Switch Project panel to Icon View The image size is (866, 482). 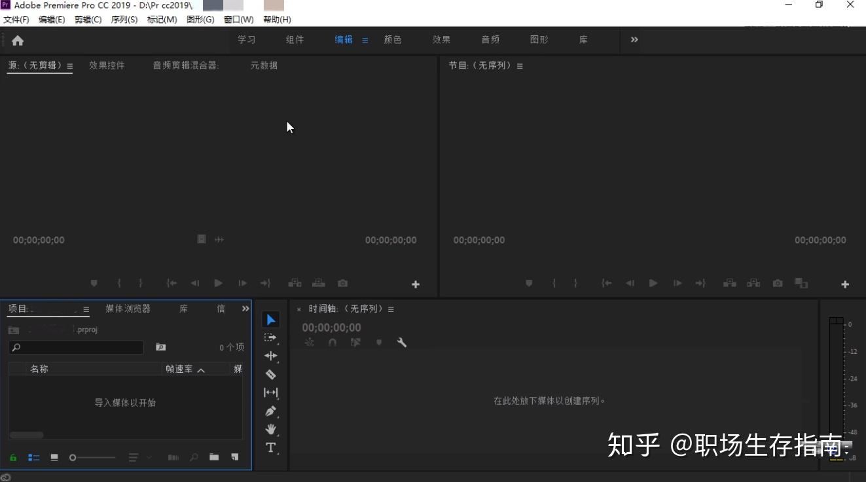54,457
